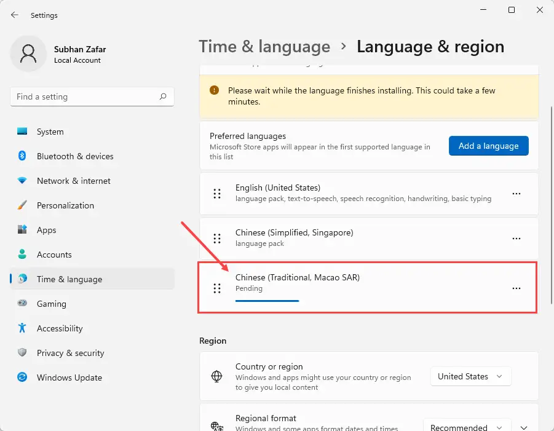The height and width of the screenshot is (431, 554).
Task: Open more options for English (United States)
Action: [x=516, y=194]
